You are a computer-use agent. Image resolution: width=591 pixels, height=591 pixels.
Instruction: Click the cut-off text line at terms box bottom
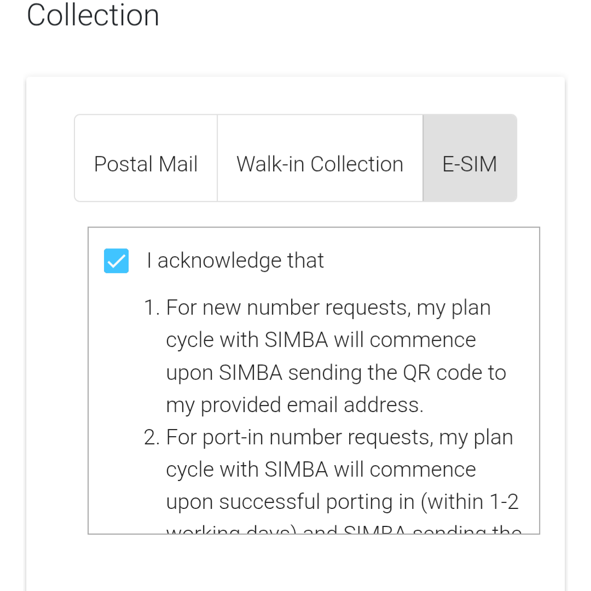(x=344, y=530)
